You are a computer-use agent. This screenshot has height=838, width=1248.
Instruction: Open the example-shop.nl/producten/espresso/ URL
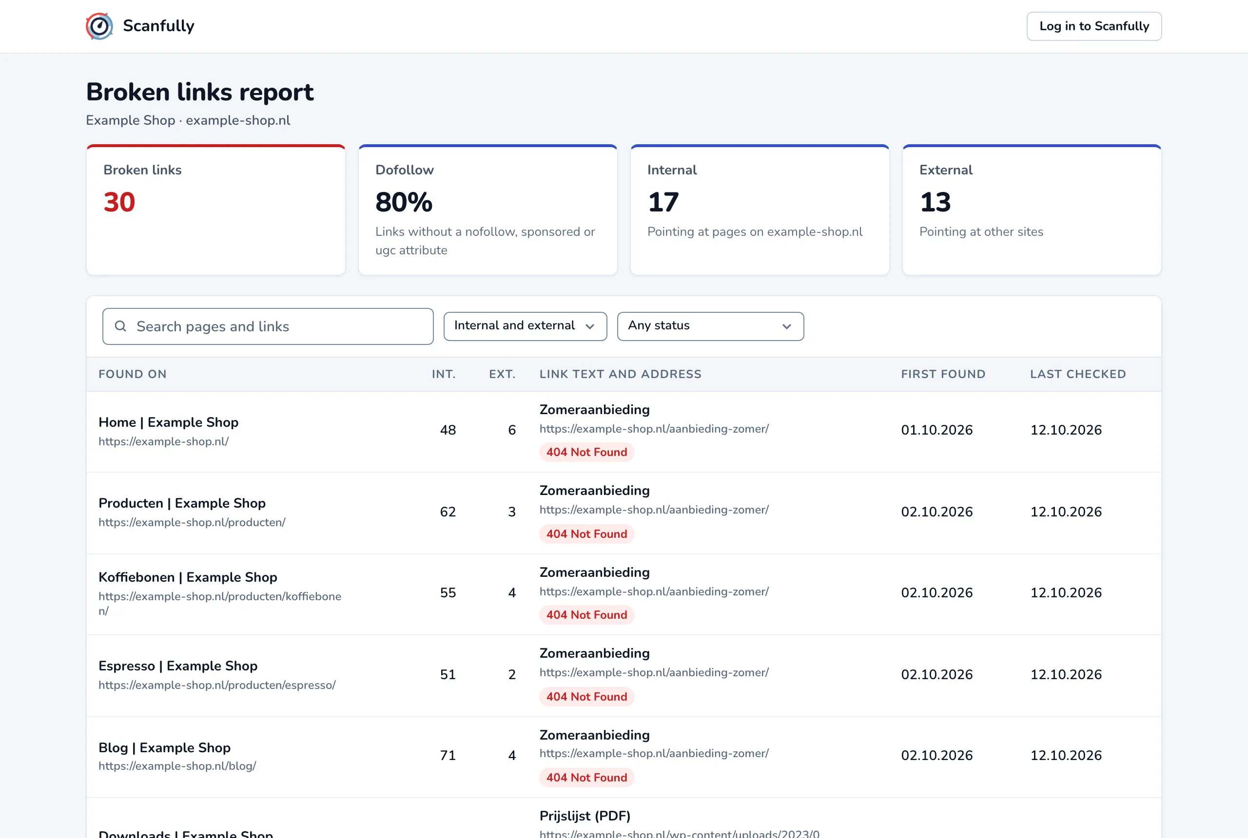point(217,685)
